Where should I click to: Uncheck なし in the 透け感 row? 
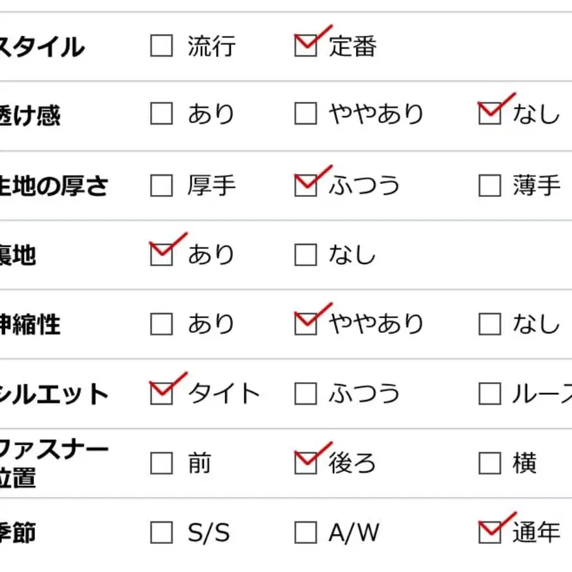click(490, 115)
